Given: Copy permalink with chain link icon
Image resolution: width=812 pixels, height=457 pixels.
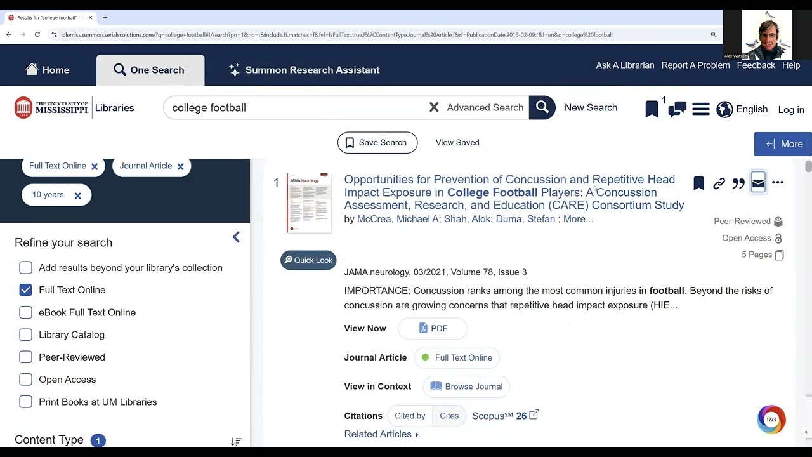Looking at the screenshot, I should click(719, 183).
